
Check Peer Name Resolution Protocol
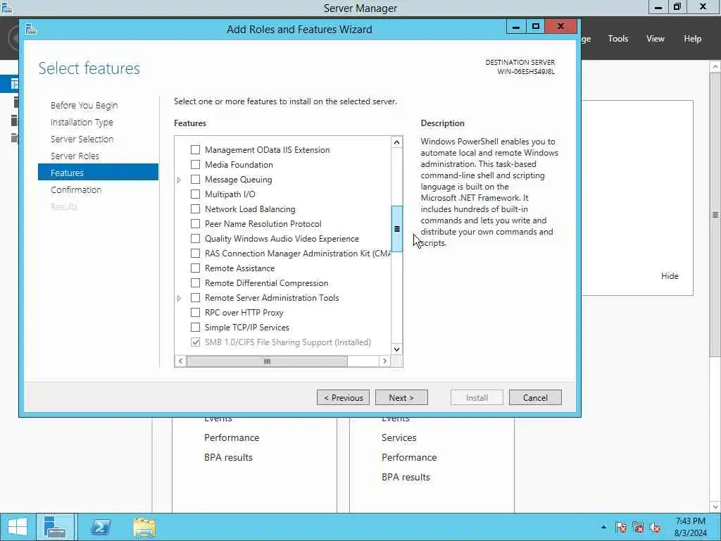(196, 223)
